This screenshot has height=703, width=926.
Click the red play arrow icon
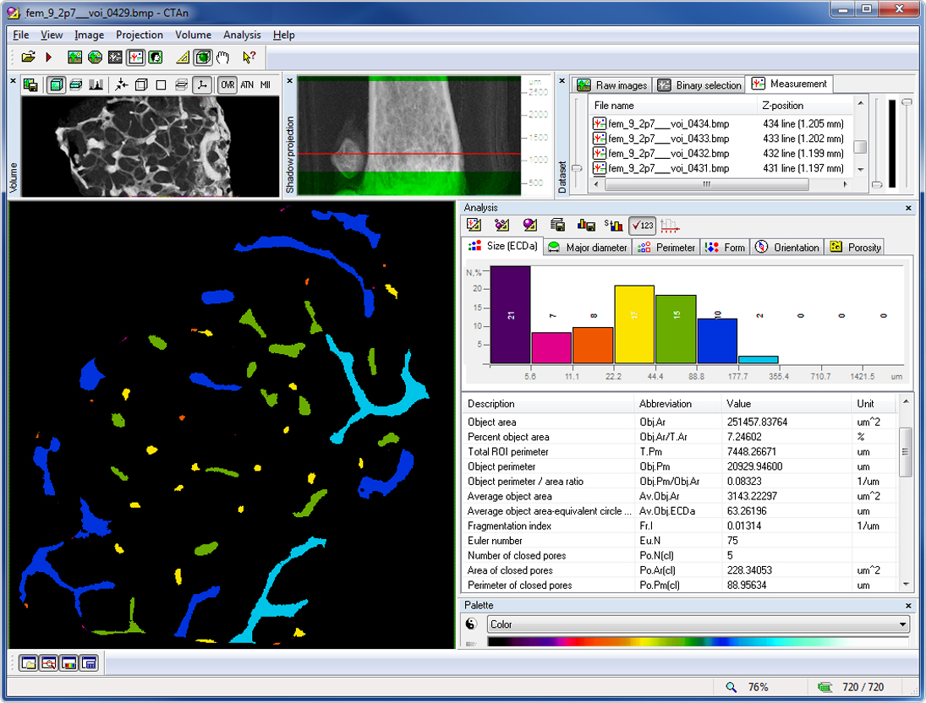(x=49, y=57)
